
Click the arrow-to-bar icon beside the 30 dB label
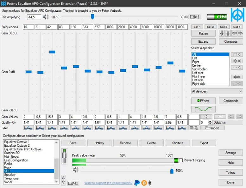click(x=194, y=17)
